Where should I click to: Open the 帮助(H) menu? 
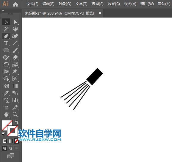pyautogui.click(x=164, y=4)
